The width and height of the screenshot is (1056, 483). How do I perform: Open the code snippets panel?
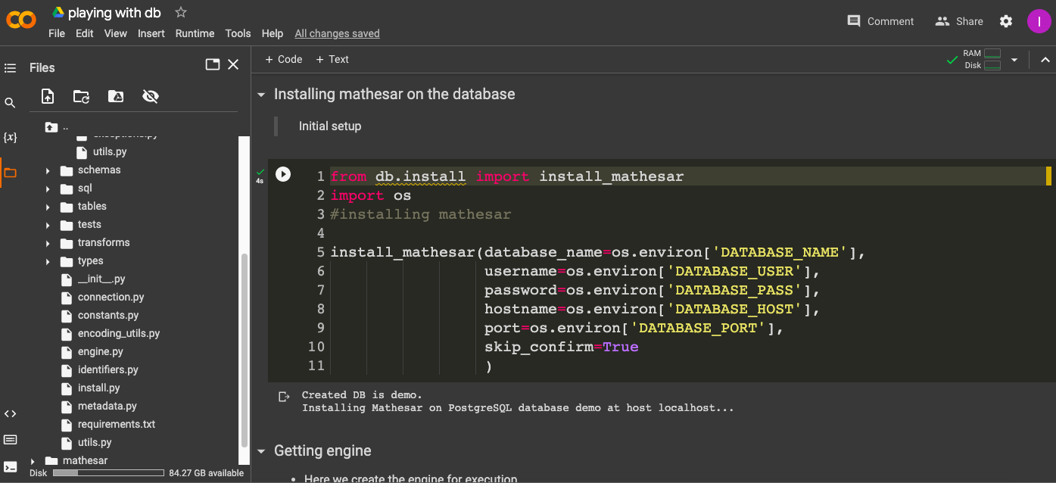[11, 413]
